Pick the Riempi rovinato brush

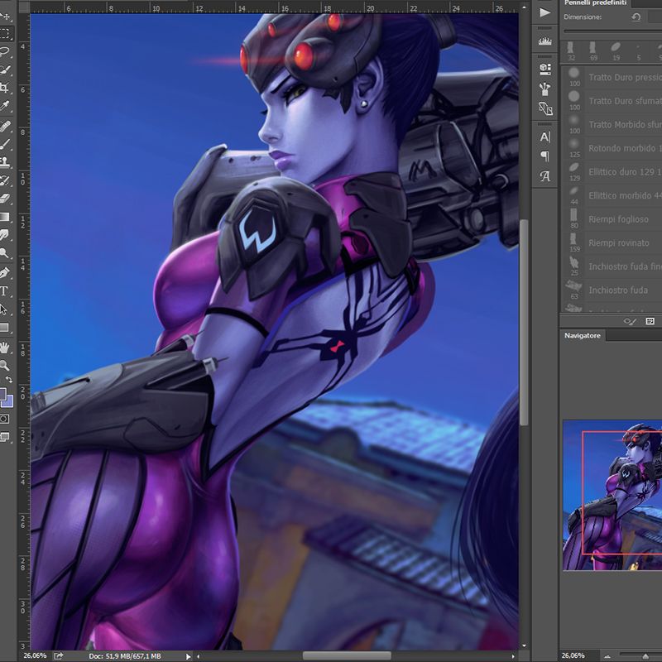point(612,242)
